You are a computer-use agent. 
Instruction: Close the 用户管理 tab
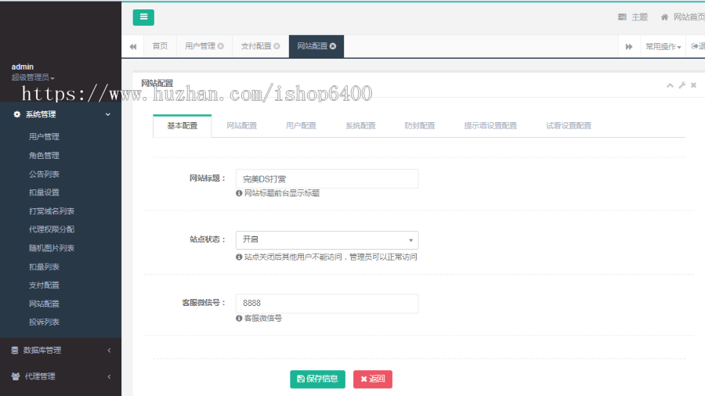(221, 46)
